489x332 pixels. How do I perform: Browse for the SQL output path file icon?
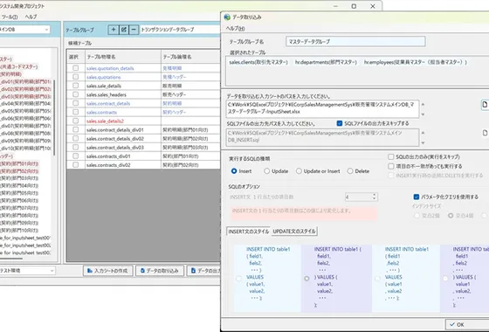point(485,133)
